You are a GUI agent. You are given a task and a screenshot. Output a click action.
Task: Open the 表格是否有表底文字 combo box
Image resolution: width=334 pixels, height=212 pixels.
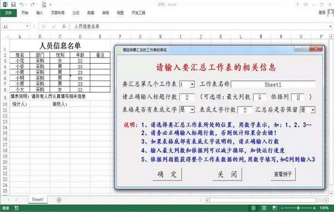pos(192,110)
